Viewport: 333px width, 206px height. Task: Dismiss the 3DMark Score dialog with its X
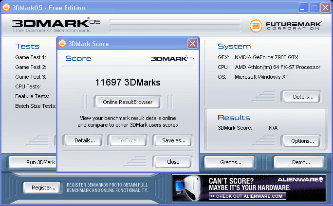pos(192,44)
